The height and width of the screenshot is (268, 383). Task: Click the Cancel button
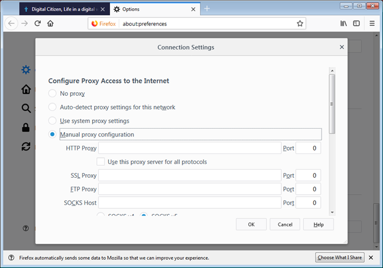pyautogui.click(x=285, y=224)
